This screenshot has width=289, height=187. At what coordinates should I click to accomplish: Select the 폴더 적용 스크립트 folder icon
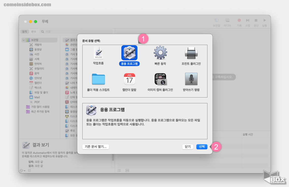pyautogui.click(x=98, y=79)
